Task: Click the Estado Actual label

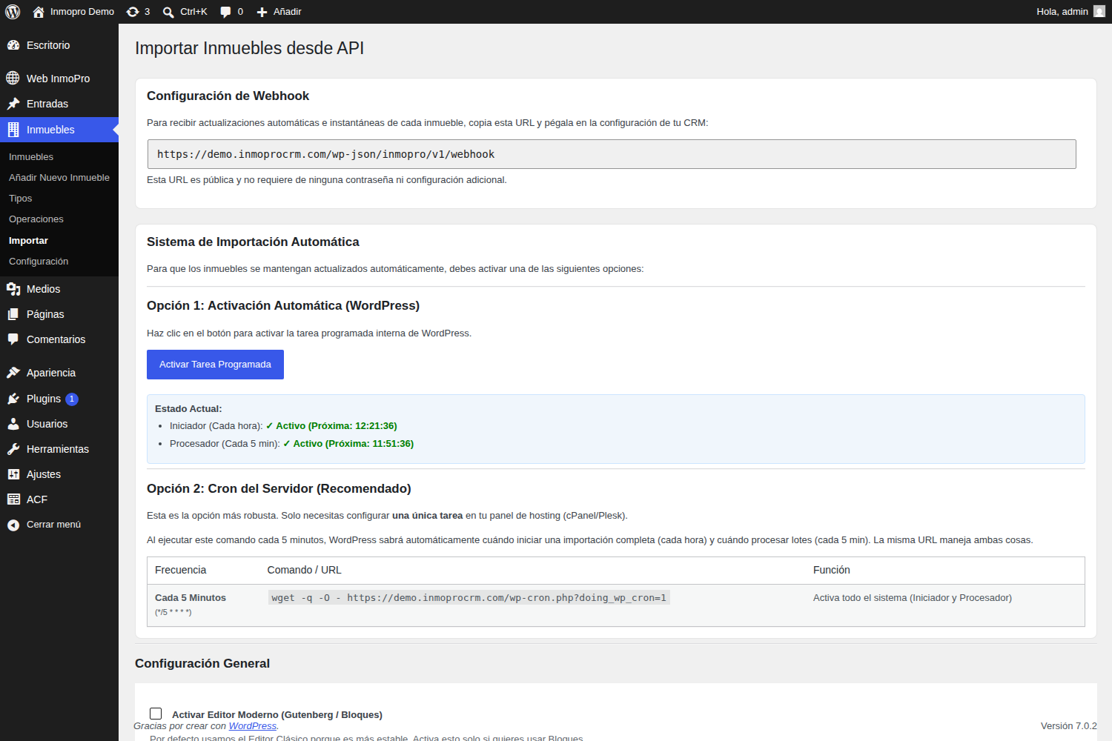Action: 188,409
